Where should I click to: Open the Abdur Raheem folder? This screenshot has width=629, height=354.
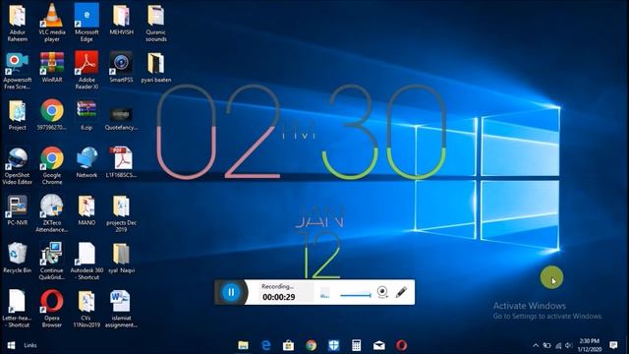18,22
